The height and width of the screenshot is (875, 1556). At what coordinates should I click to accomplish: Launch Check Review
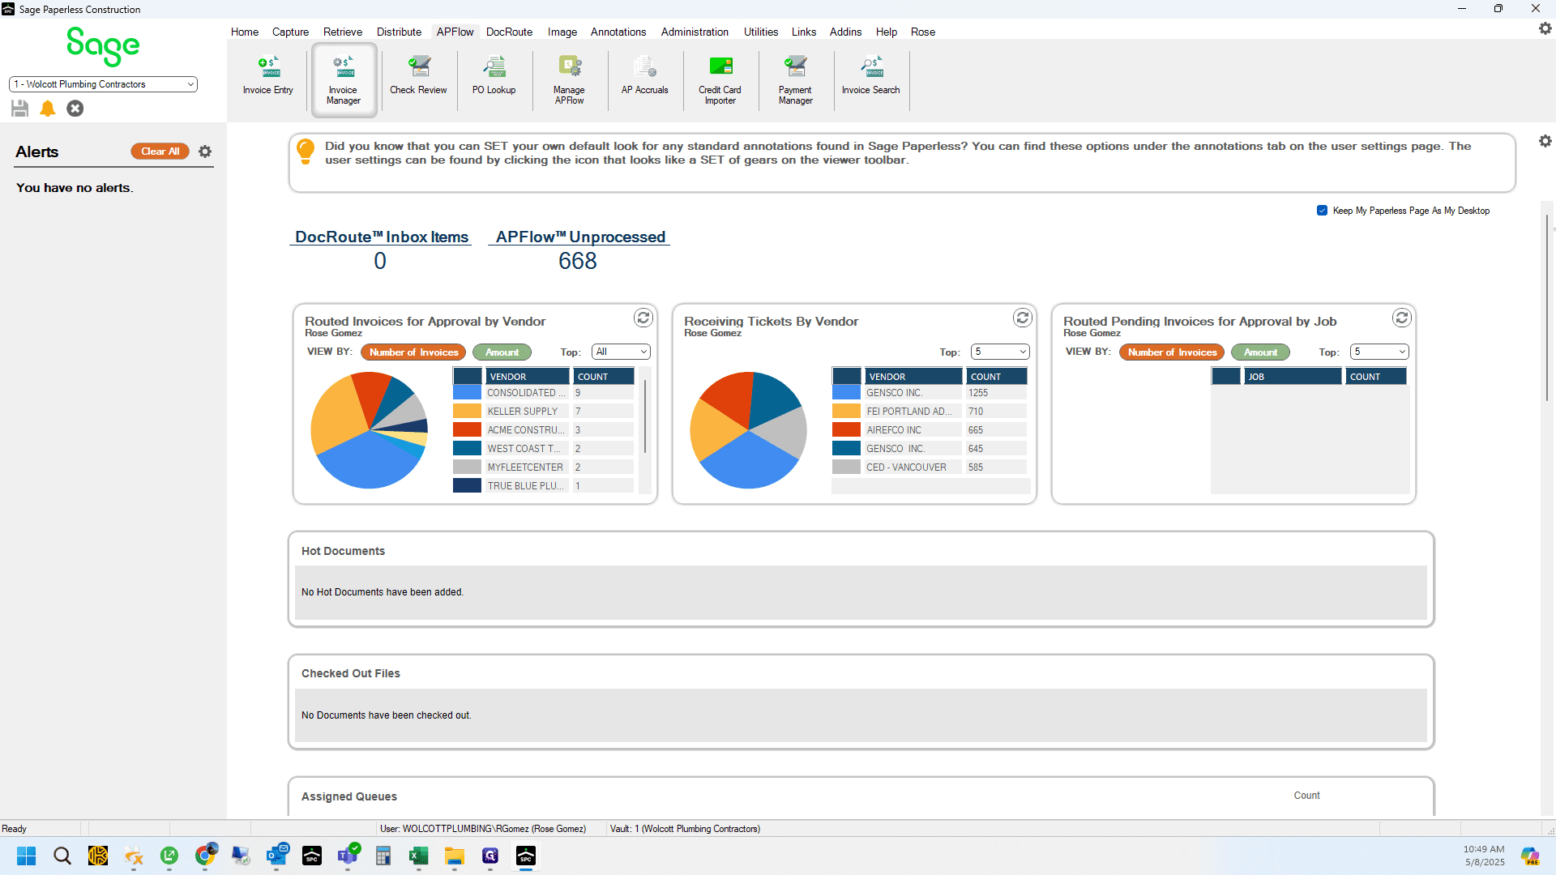(x=418, y=77)
